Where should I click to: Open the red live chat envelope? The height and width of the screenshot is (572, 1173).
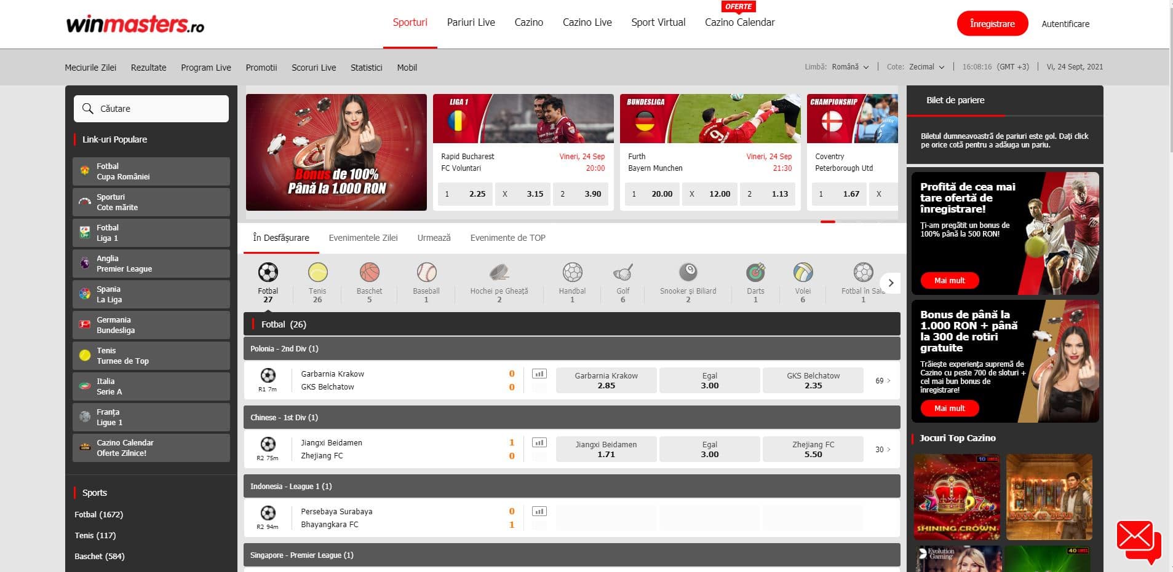tap(1137, 539)
